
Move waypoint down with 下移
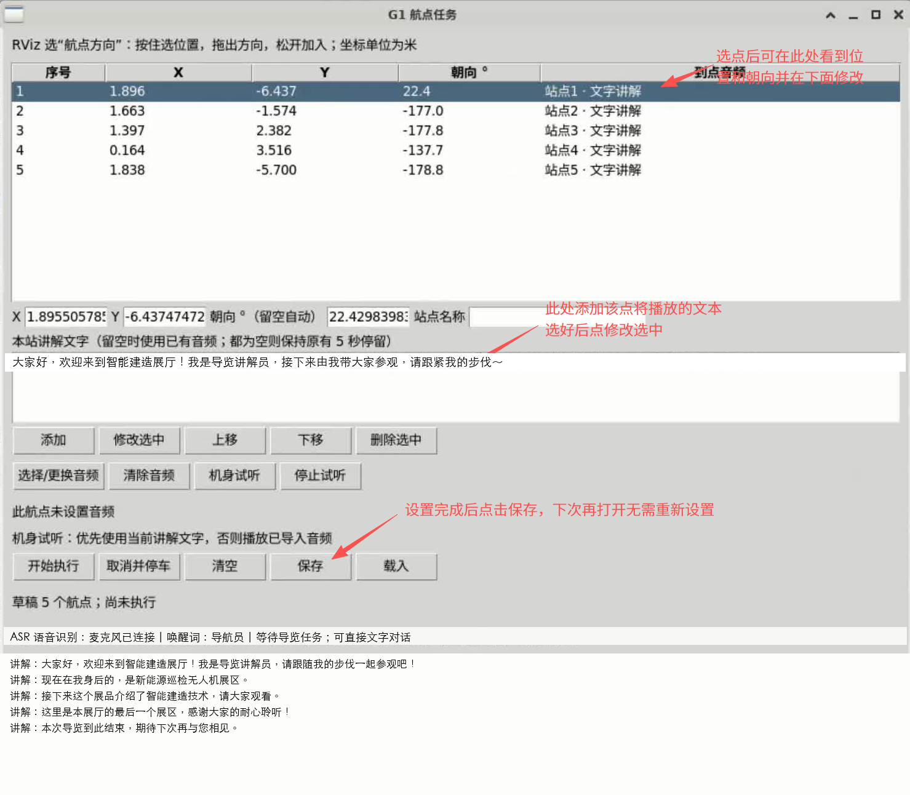[x=311, y=441]
